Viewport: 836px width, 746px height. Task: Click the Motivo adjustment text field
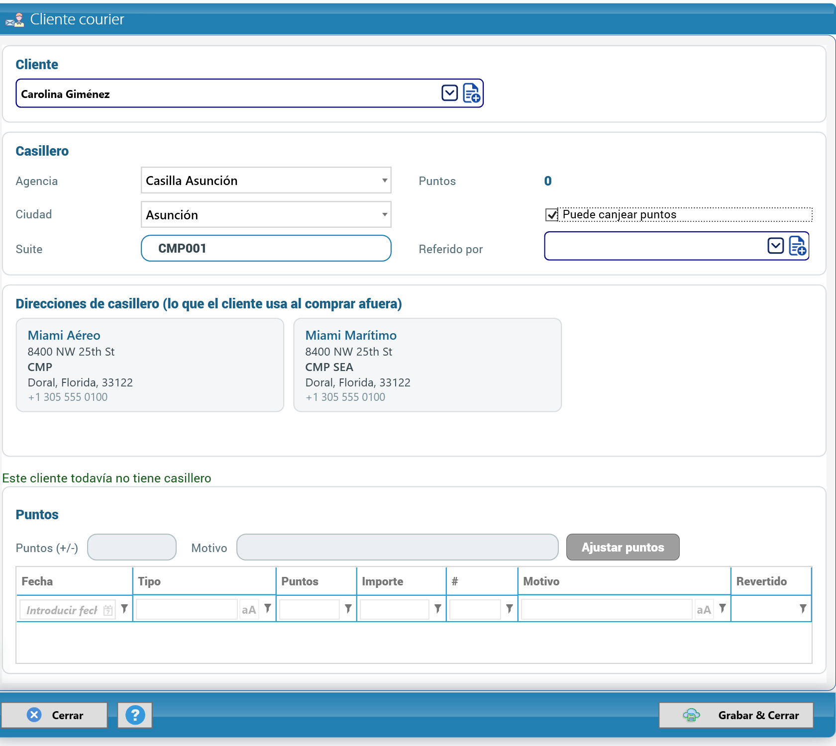pos(397,547)
